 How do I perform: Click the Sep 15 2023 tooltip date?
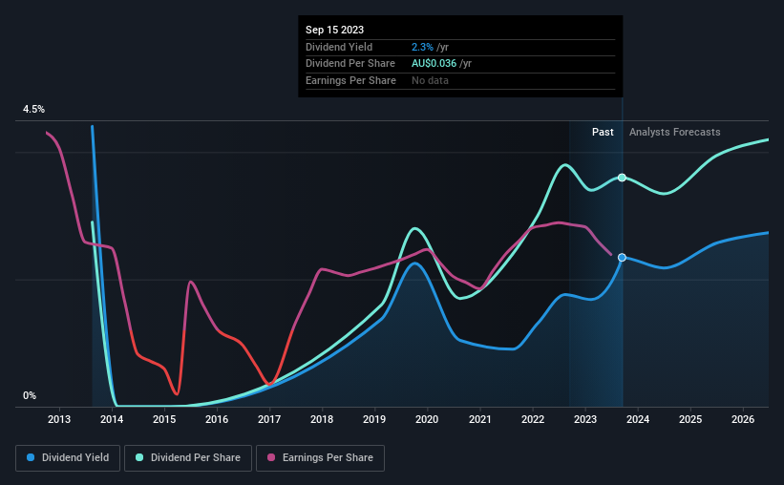click(x=334, y=30)
